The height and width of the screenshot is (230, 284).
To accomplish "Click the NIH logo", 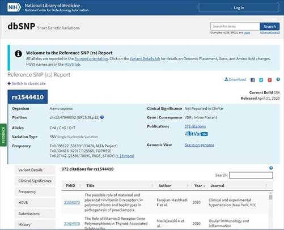I will [14, 7].
